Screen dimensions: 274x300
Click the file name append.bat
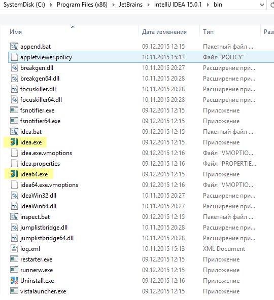[36, 47]
